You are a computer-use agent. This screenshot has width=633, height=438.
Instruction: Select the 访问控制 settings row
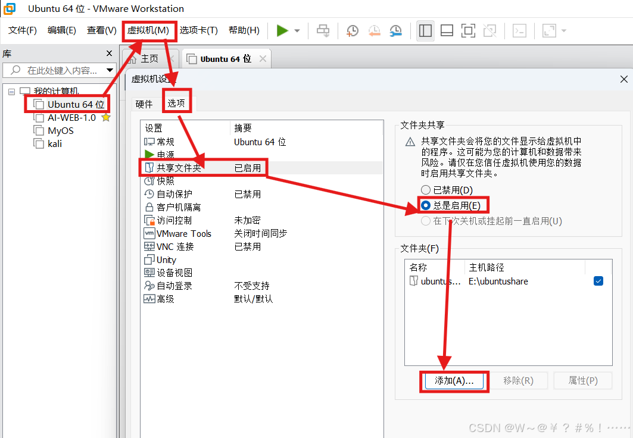[261, 220]
